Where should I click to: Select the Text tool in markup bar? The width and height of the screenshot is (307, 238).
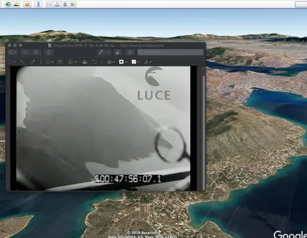click(60, 62)
